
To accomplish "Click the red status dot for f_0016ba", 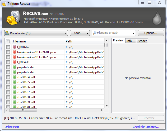I will click(x=15, y=47).
